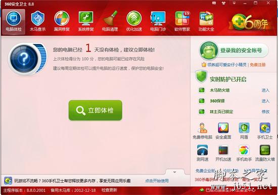Click the green shield 实时防护已开启 icon
The height and width of the screenshot is (195, 278).
(201, 76)
